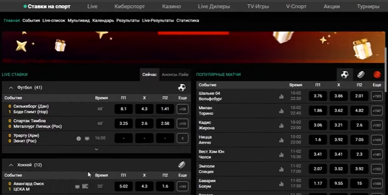Bet on П2 odds 7.05 for Аяччо
Image resolution: width=388 pixels, height=195 pixels.
pyautogui.click(x=359, y=140)
